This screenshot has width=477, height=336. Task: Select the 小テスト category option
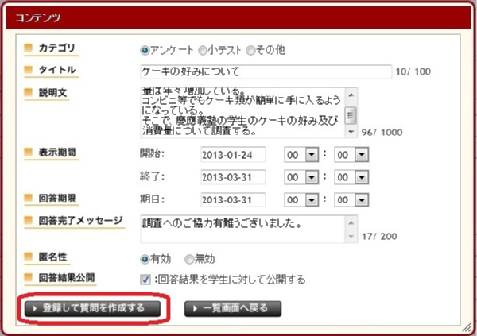(204, 50)
